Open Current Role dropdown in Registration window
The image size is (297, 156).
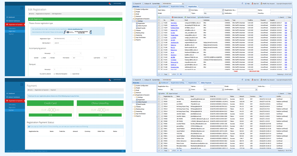coord(183,4)
